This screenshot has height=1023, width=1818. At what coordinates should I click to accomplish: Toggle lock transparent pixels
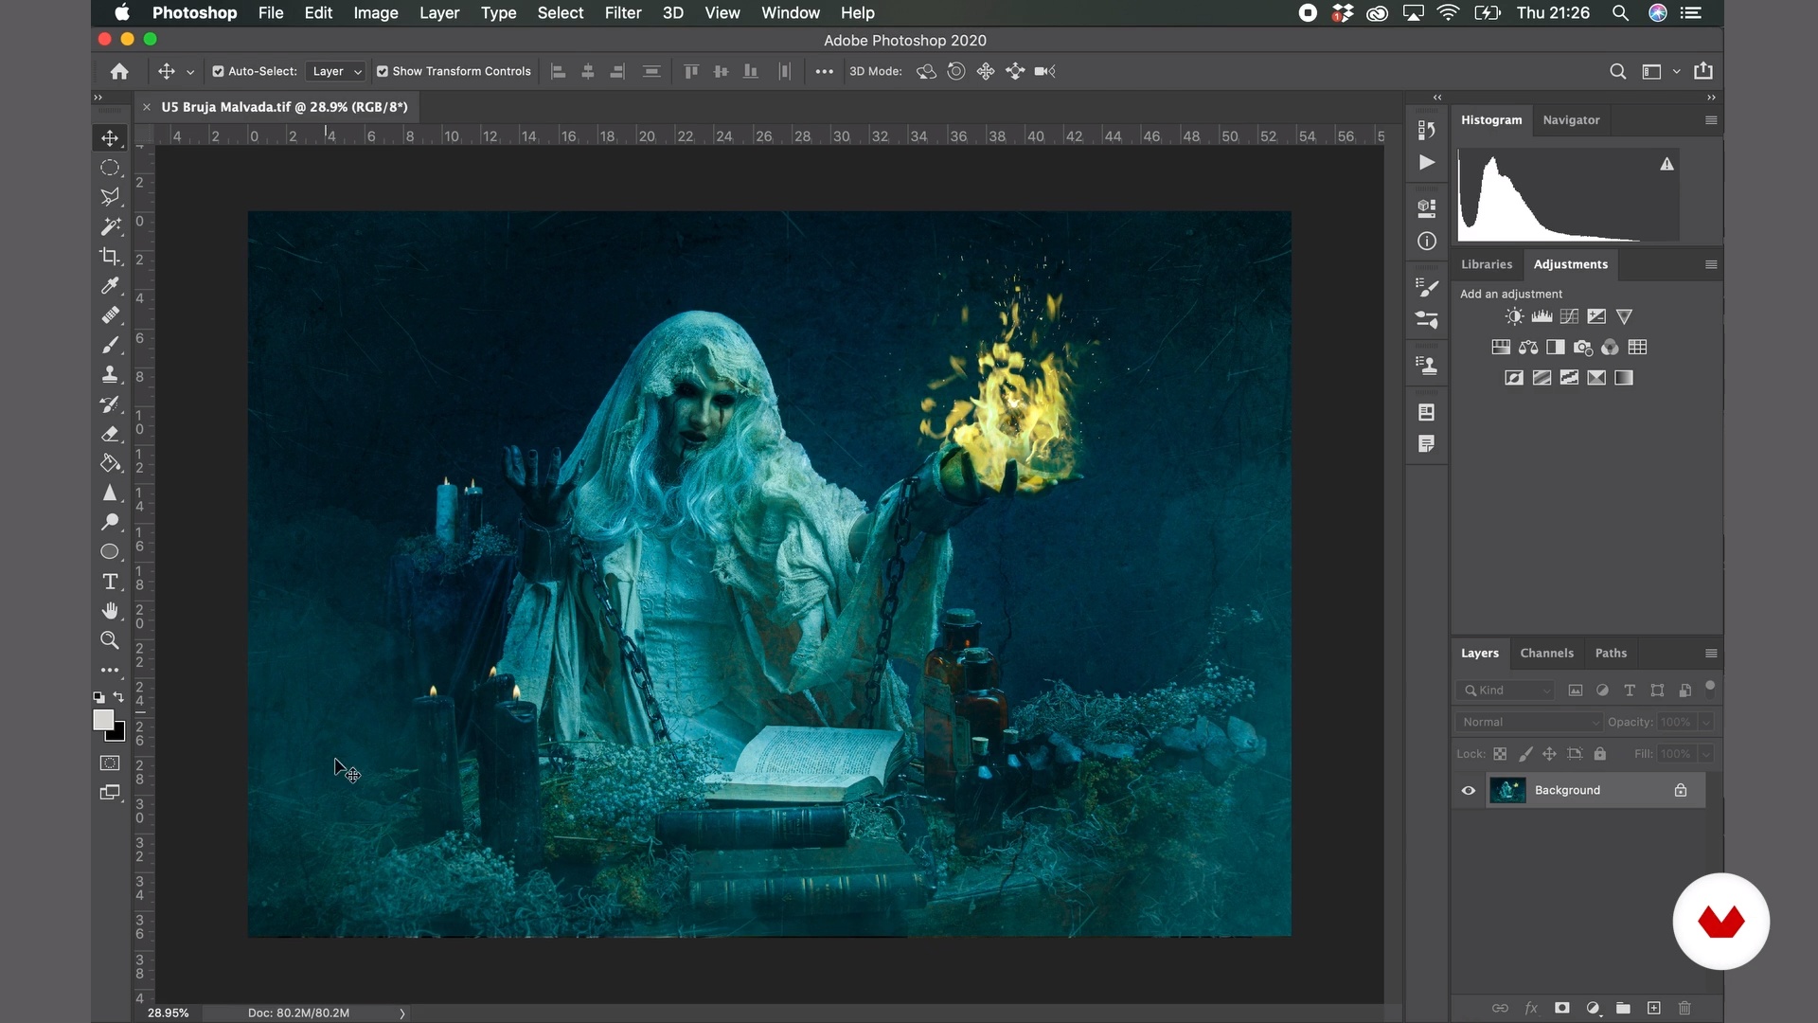tap(1500, 754)
